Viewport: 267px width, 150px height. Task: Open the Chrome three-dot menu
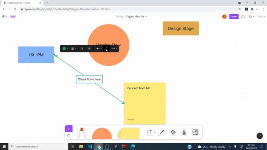(x=263, y=9)
